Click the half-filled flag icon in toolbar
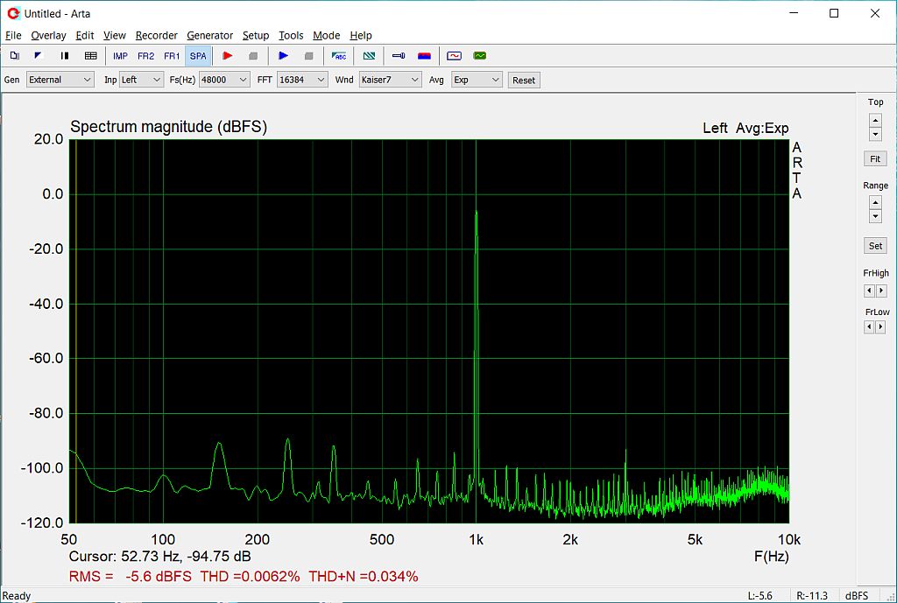This screenshot has width=897, height=603. (39, 55)
